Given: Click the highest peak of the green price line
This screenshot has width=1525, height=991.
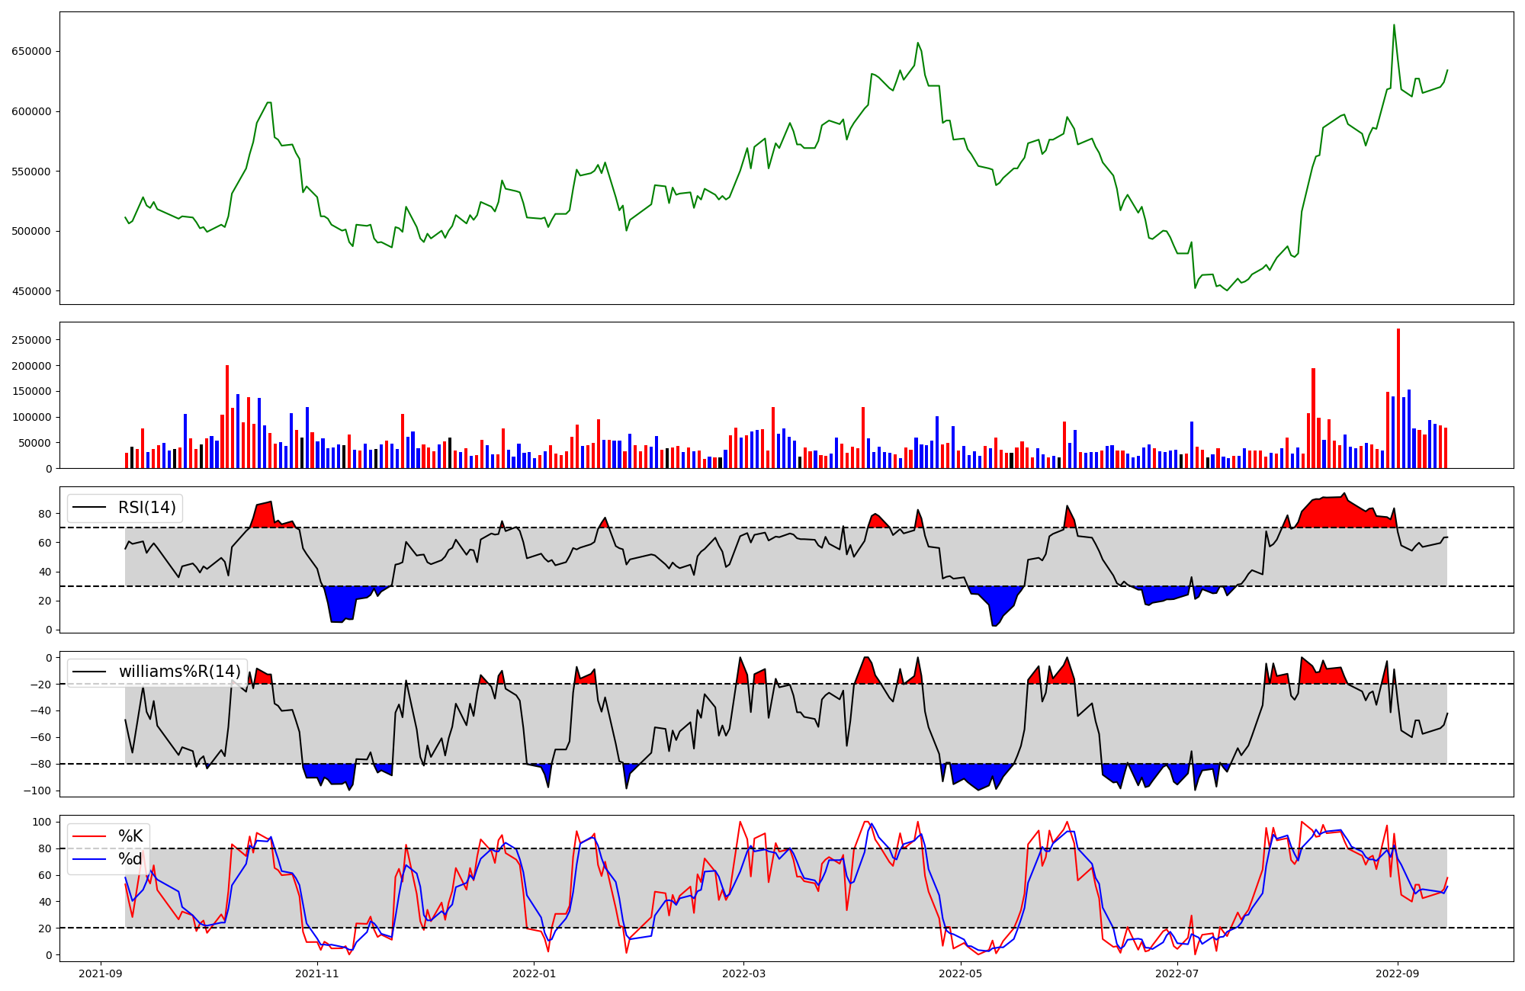Looking at the screenshot, I should point(1394,26).
